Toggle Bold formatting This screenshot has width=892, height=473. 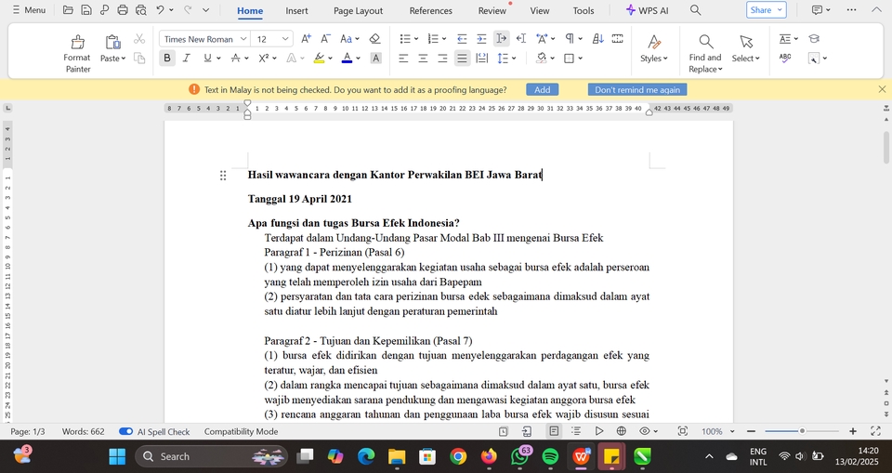tap(167, 58)
